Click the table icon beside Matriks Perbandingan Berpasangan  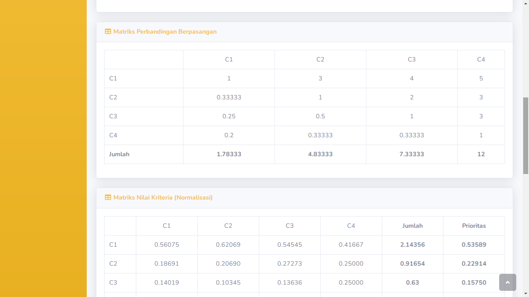(x=108, y=32)
